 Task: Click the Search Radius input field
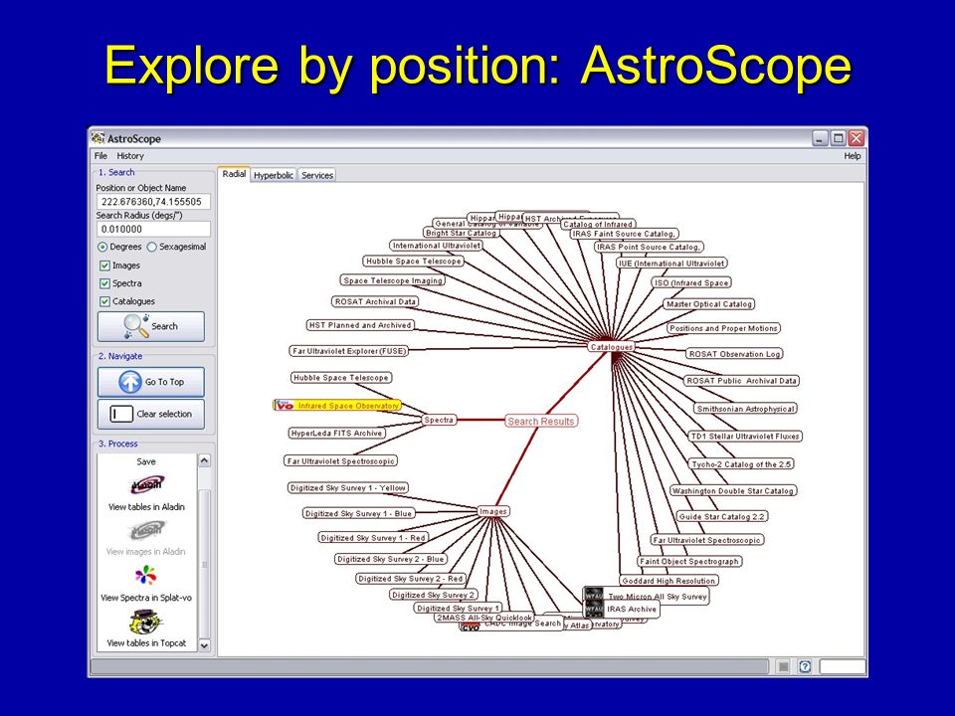pyautogui.click(x=153, y=229)
